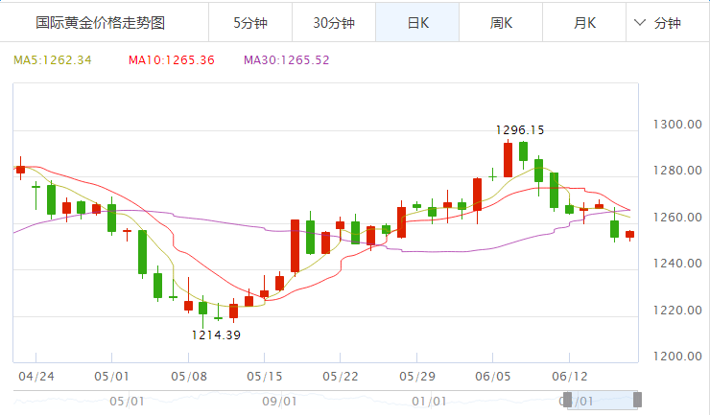This screenshot has height=415, width=710.
Task: Click the 1296.15 peak price label
Action: 520,129
